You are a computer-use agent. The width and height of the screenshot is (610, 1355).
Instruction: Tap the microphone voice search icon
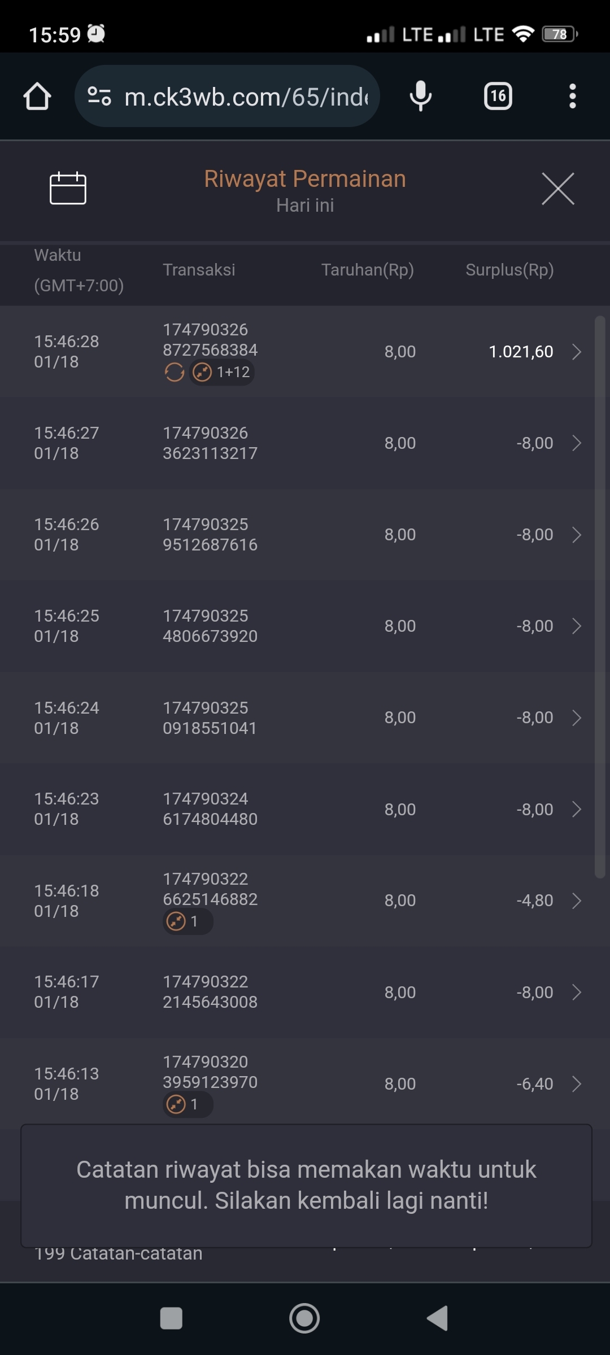(420, 97)
